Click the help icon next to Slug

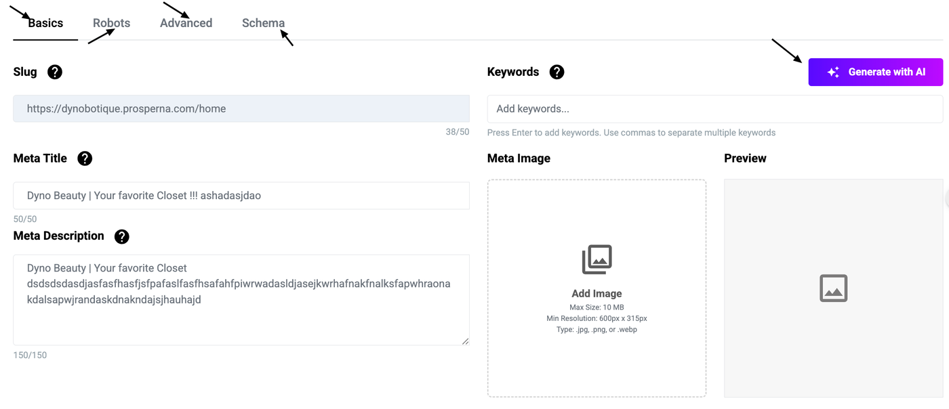coord(55,72)
